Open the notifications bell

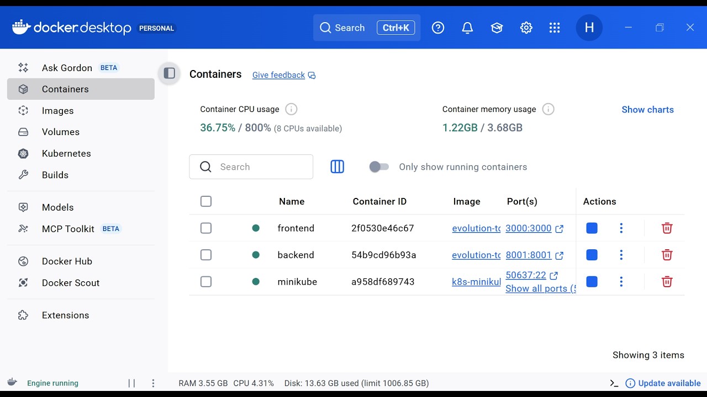tap(467, 28)
